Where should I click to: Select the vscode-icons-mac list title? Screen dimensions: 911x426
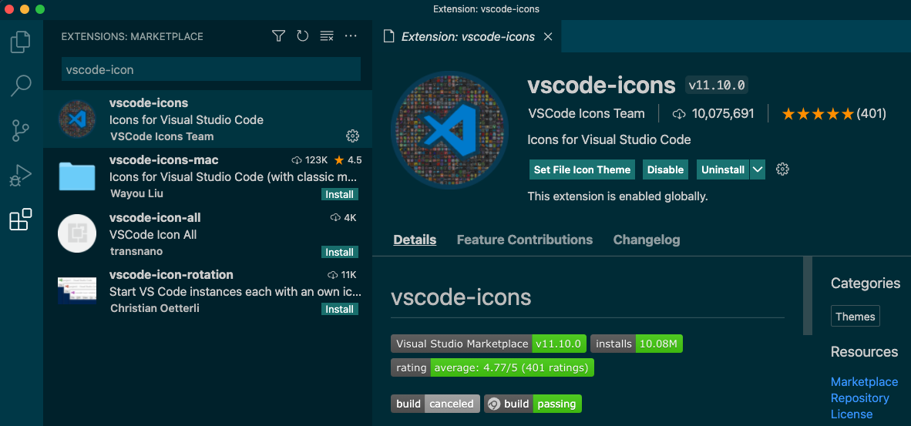(164, 159)
